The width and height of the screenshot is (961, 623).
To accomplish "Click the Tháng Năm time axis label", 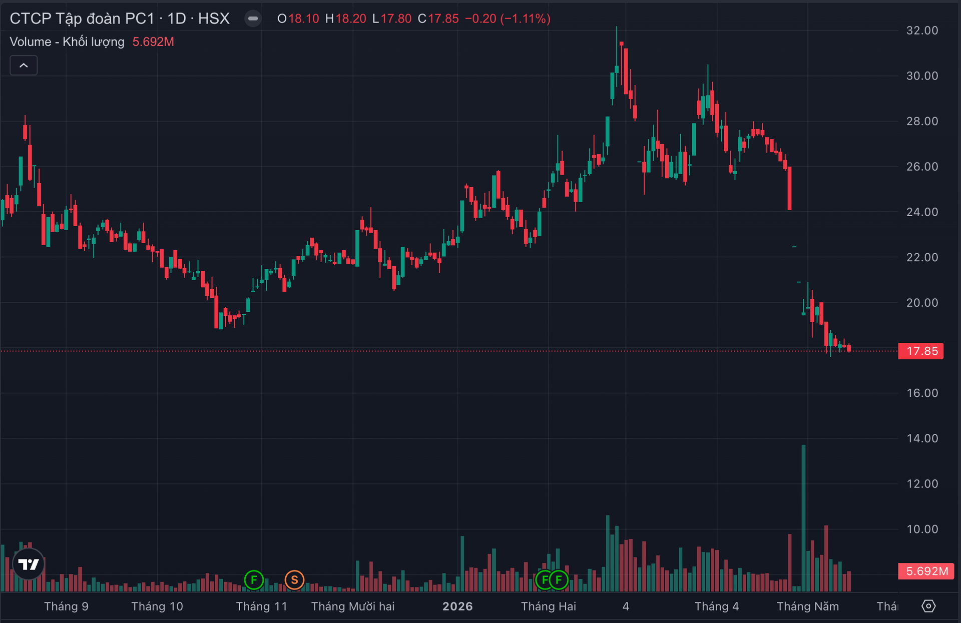I will (808, 606).
